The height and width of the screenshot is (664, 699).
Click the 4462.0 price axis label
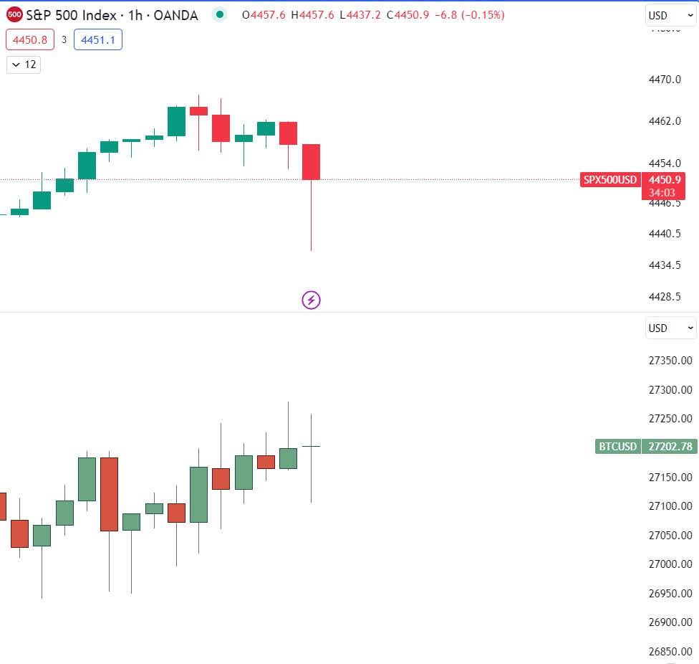(x=665, y=121)
